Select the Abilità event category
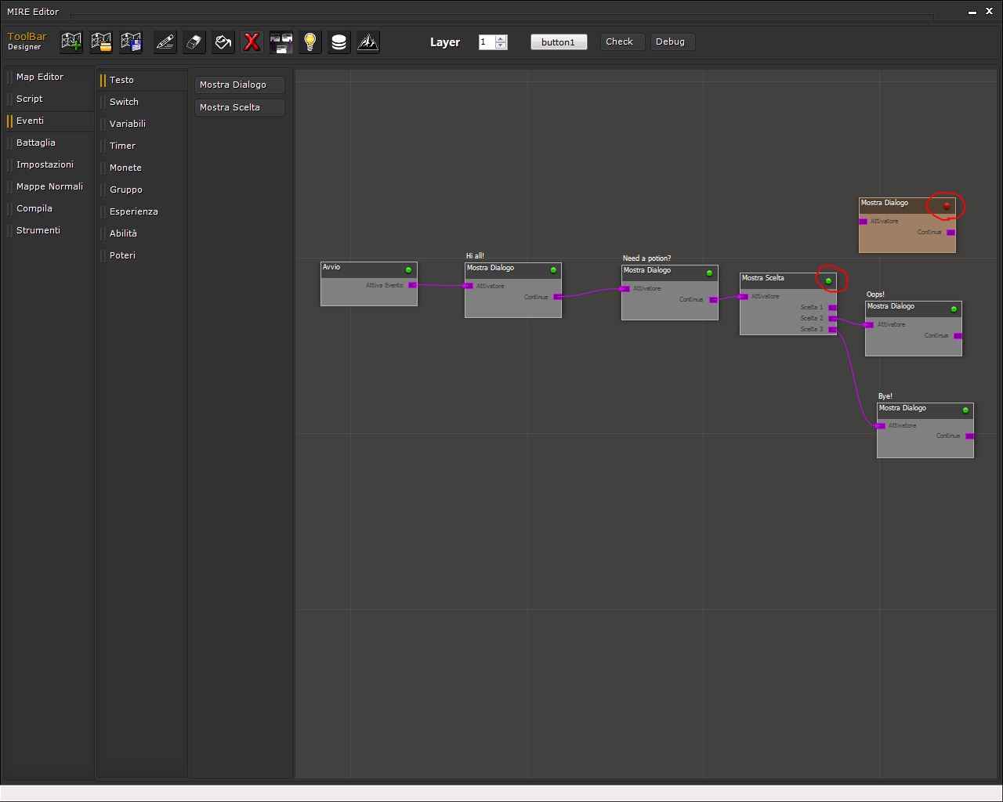1003x802 pixels. tap(142, 233)
